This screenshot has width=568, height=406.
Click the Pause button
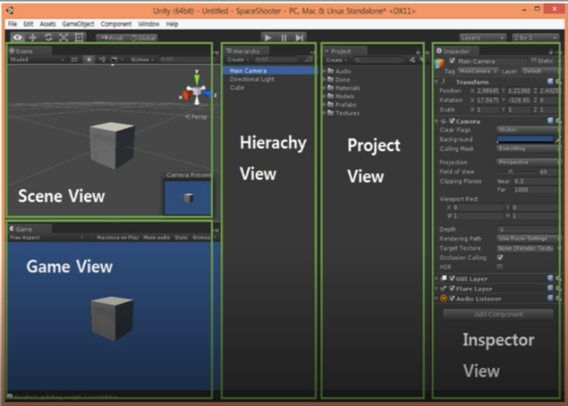pos(284,38)
